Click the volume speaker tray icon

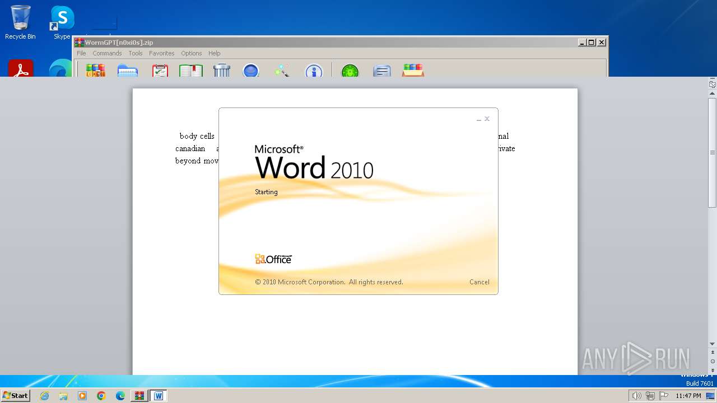pyautogui.click(x=636, y=396)
